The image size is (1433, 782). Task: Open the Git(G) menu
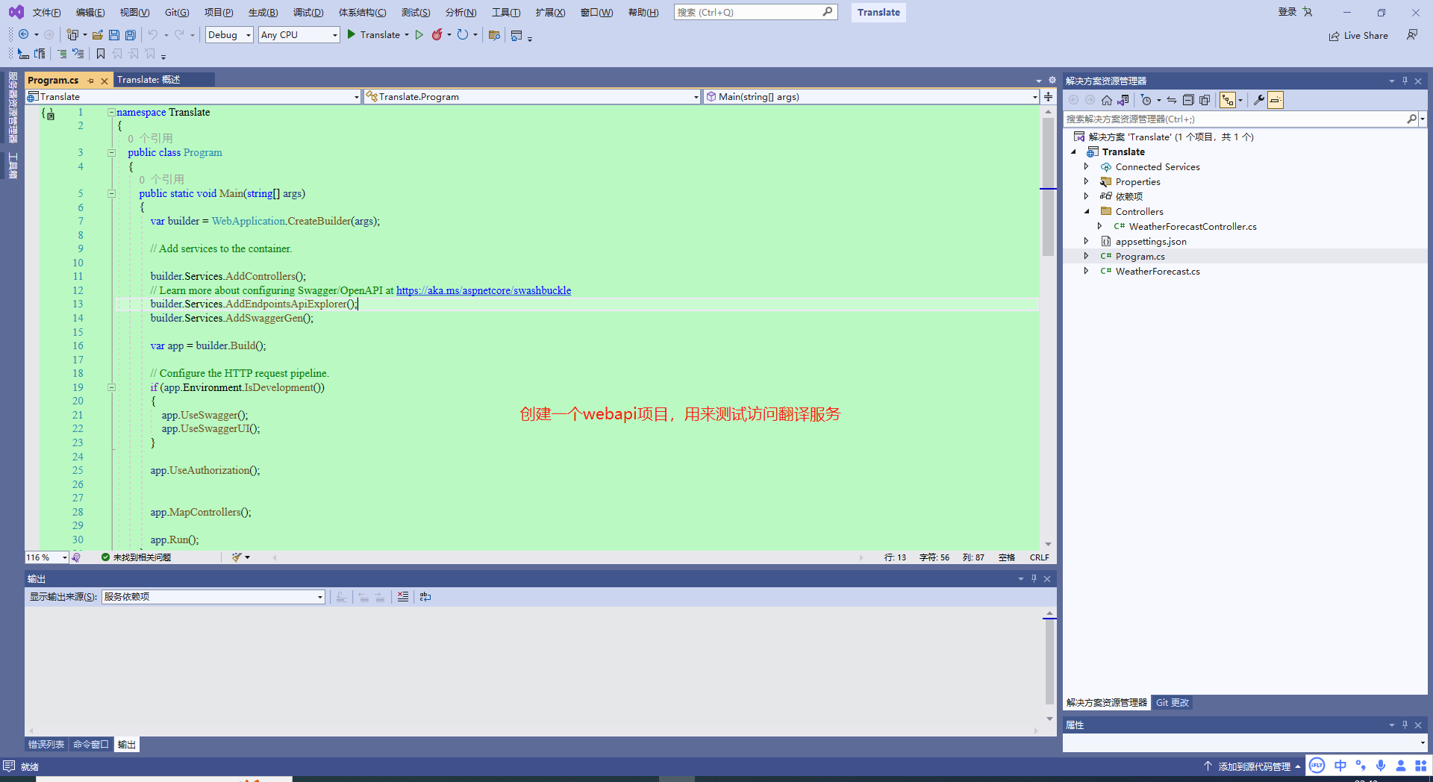[177, 13]
